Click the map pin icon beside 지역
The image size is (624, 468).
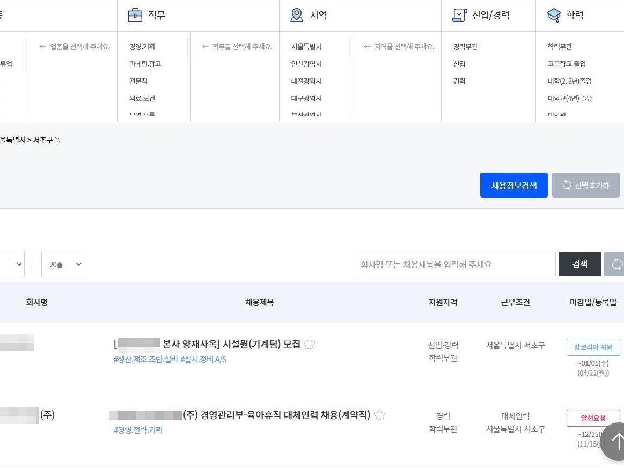297,15
